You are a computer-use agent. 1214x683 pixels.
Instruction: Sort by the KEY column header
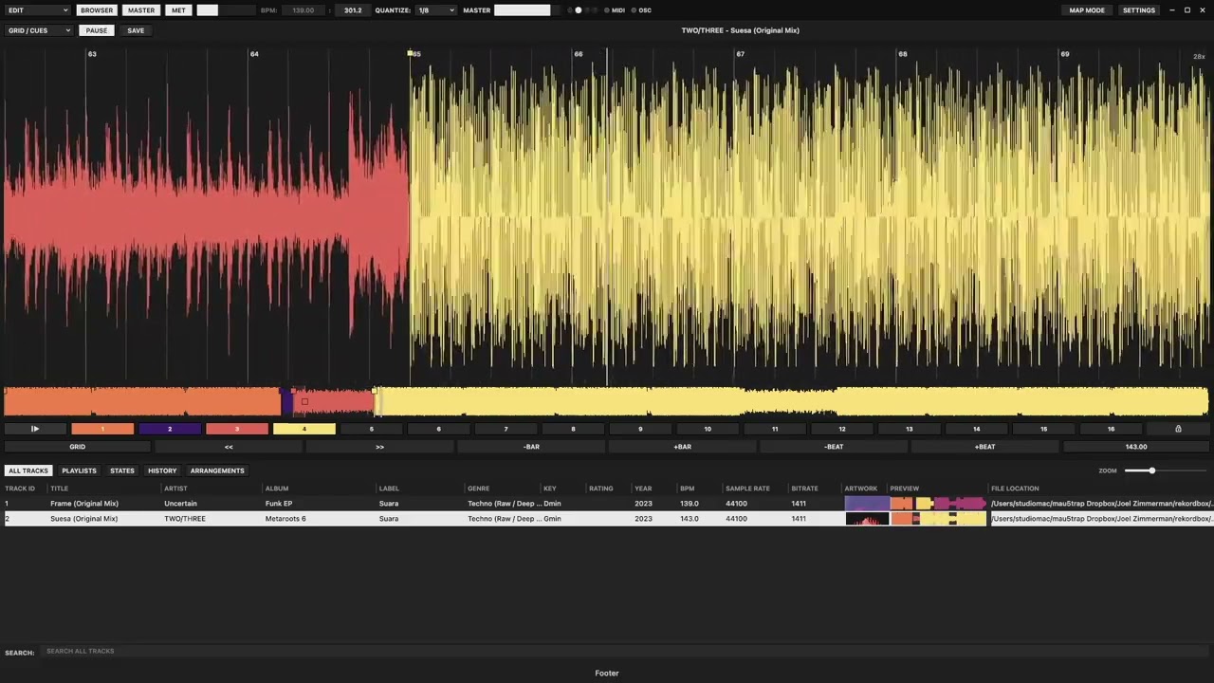pyautogui.click(x=550, y=489)
